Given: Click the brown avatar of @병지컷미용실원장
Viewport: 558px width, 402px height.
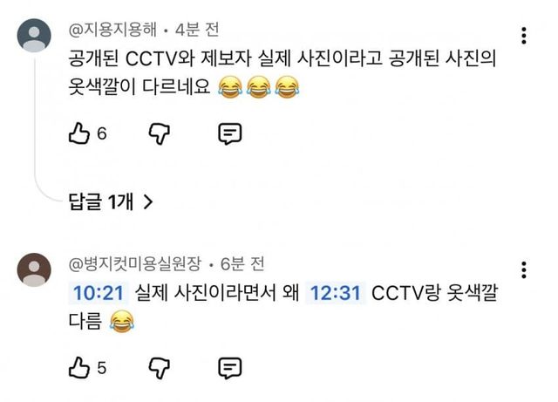Looking at the screenshot, I should click(x=34, y=270).
